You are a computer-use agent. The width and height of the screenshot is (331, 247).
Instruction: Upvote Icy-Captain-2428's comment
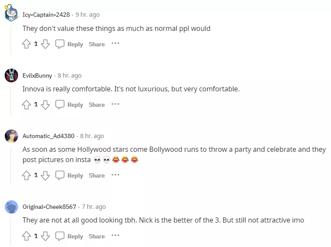click(x=27, y=44)
